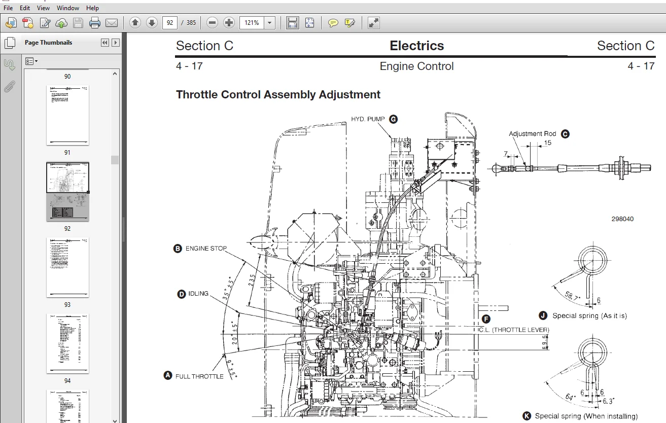Click the 'IDLING' diagram label

pyautogui.click(x=198, y=294)
